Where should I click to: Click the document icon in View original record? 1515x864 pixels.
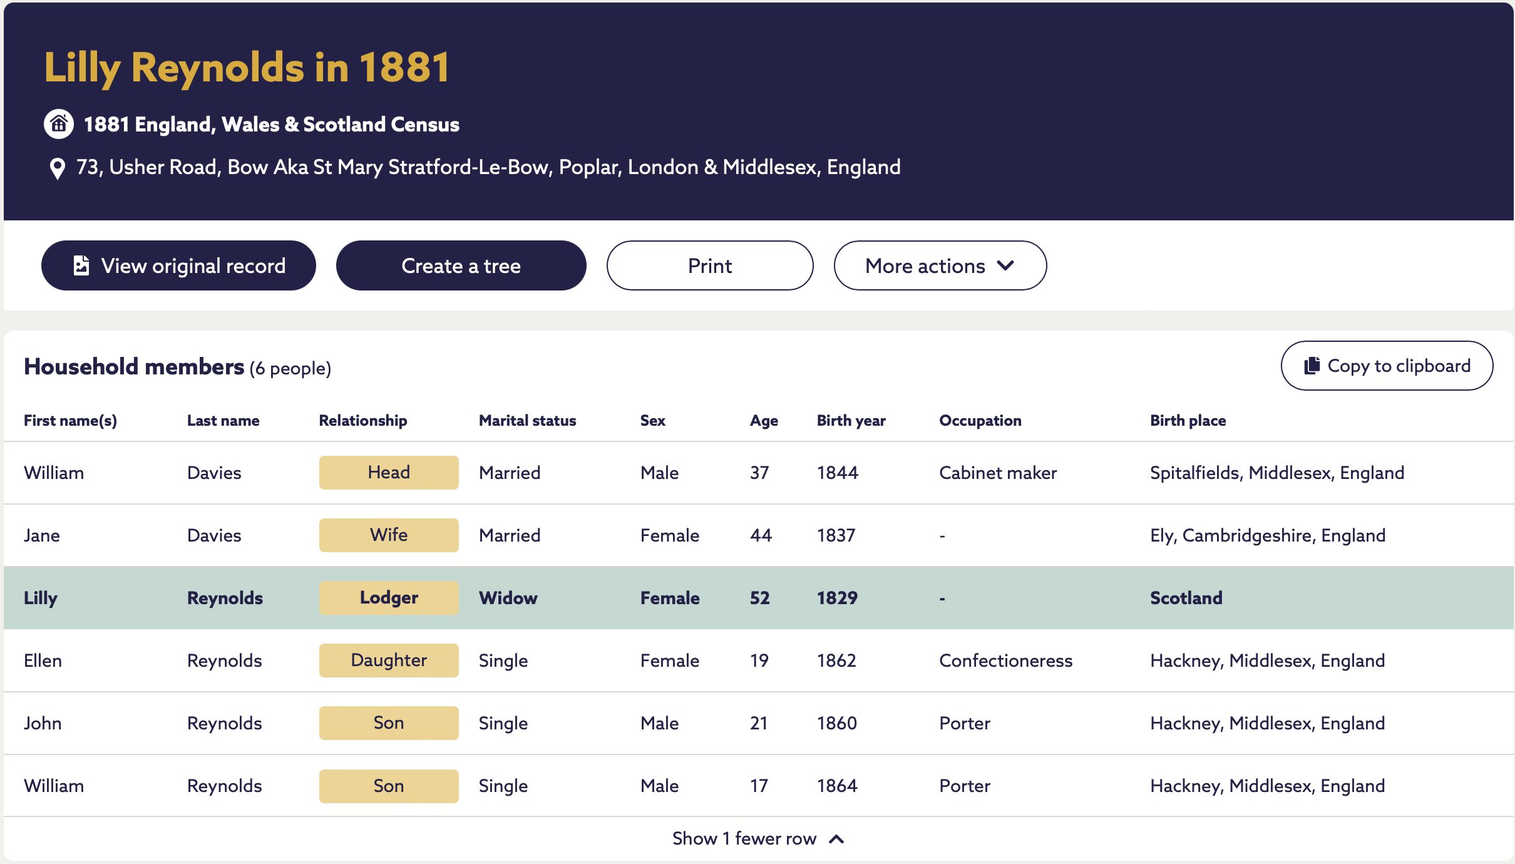tap(81, 265)
